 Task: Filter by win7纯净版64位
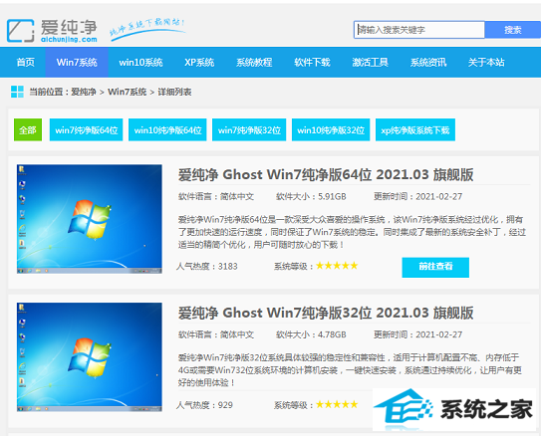tap(87, 130)
